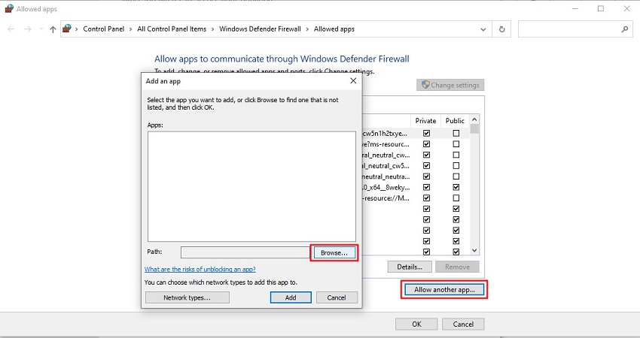This screenshot has height=338, width=640.
Task: Close the Add an app dialog
Action: (x=353, y=80)
